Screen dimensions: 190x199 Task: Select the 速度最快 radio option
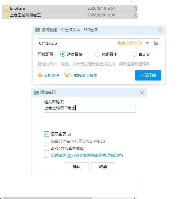[x=63, y=54]
